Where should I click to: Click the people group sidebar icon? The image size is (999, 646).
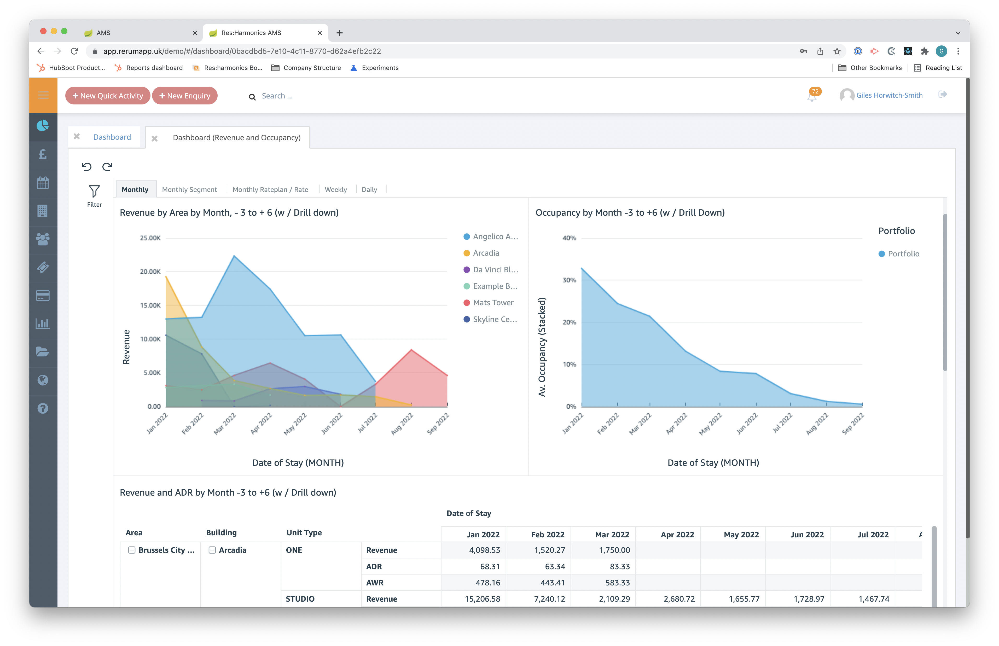coord(43,239)
